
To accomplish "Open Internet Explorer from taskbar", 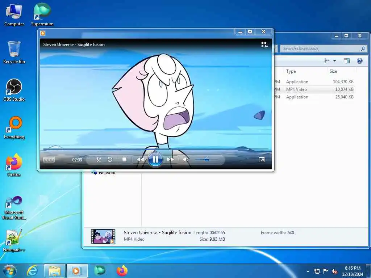I will [32, 271].
